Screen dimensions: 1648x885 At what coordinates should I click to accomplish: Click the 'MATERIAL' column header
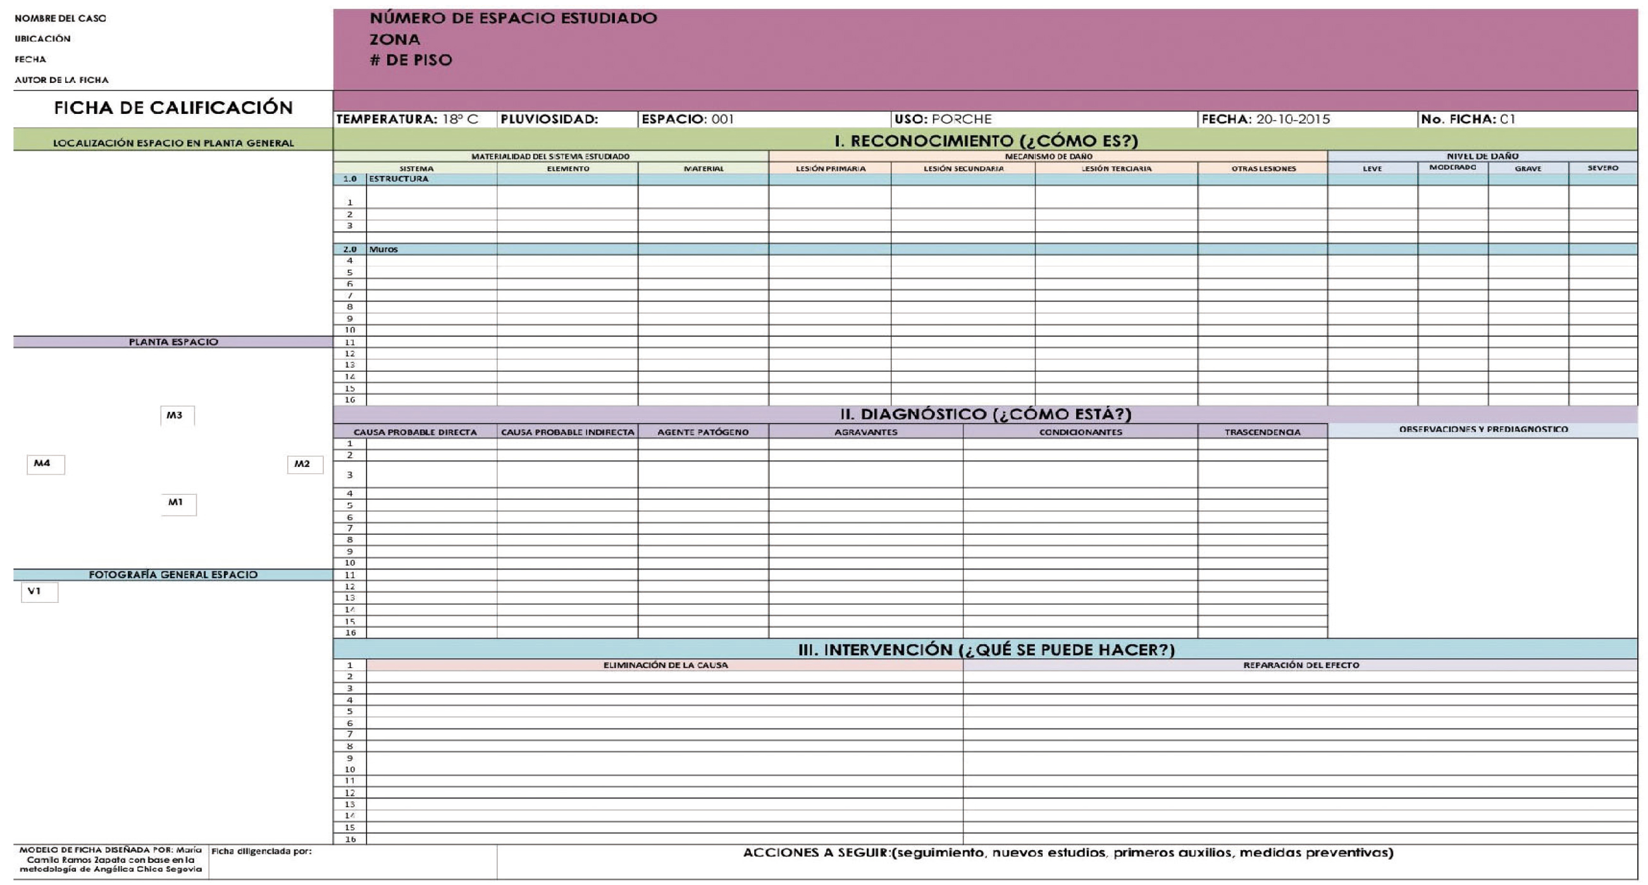point(703,168)
